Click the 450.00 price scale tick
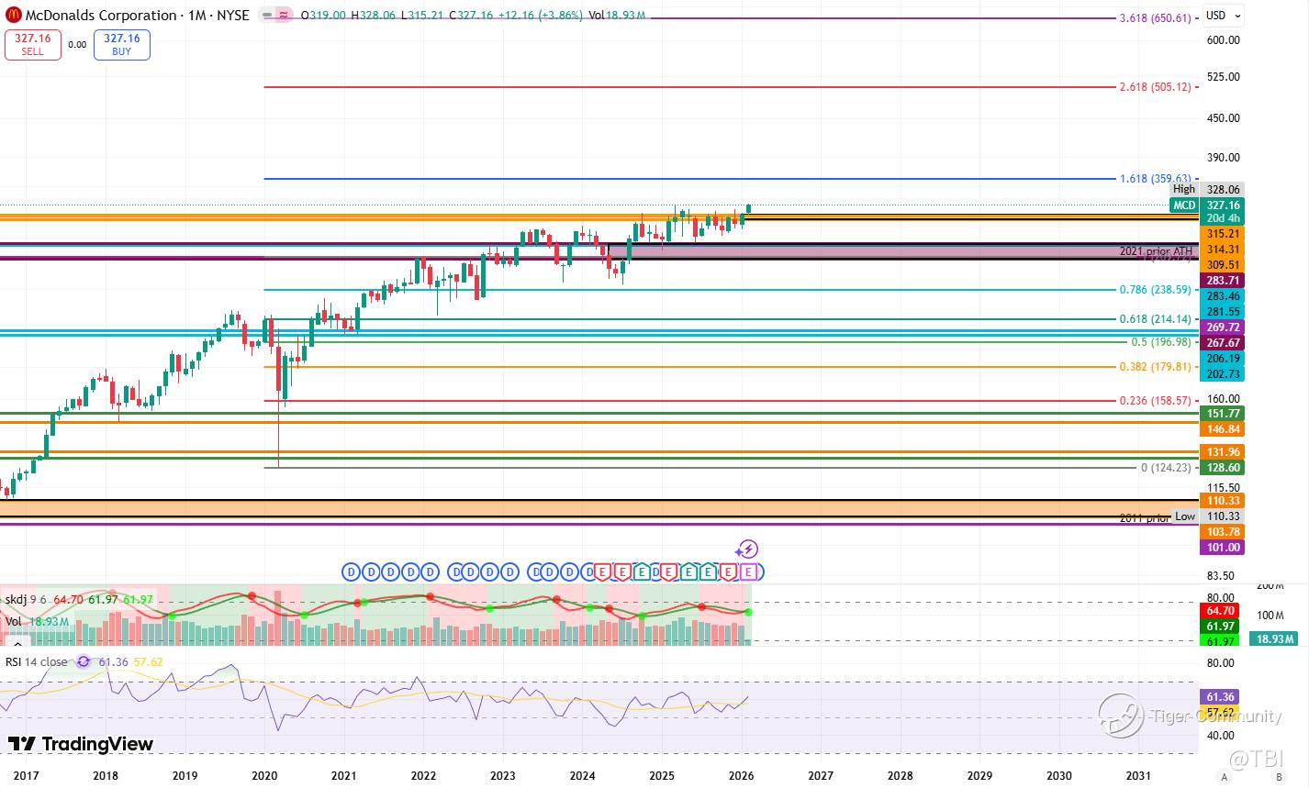The width and height of the screenshot is (1309, 788). (1224, 117)
